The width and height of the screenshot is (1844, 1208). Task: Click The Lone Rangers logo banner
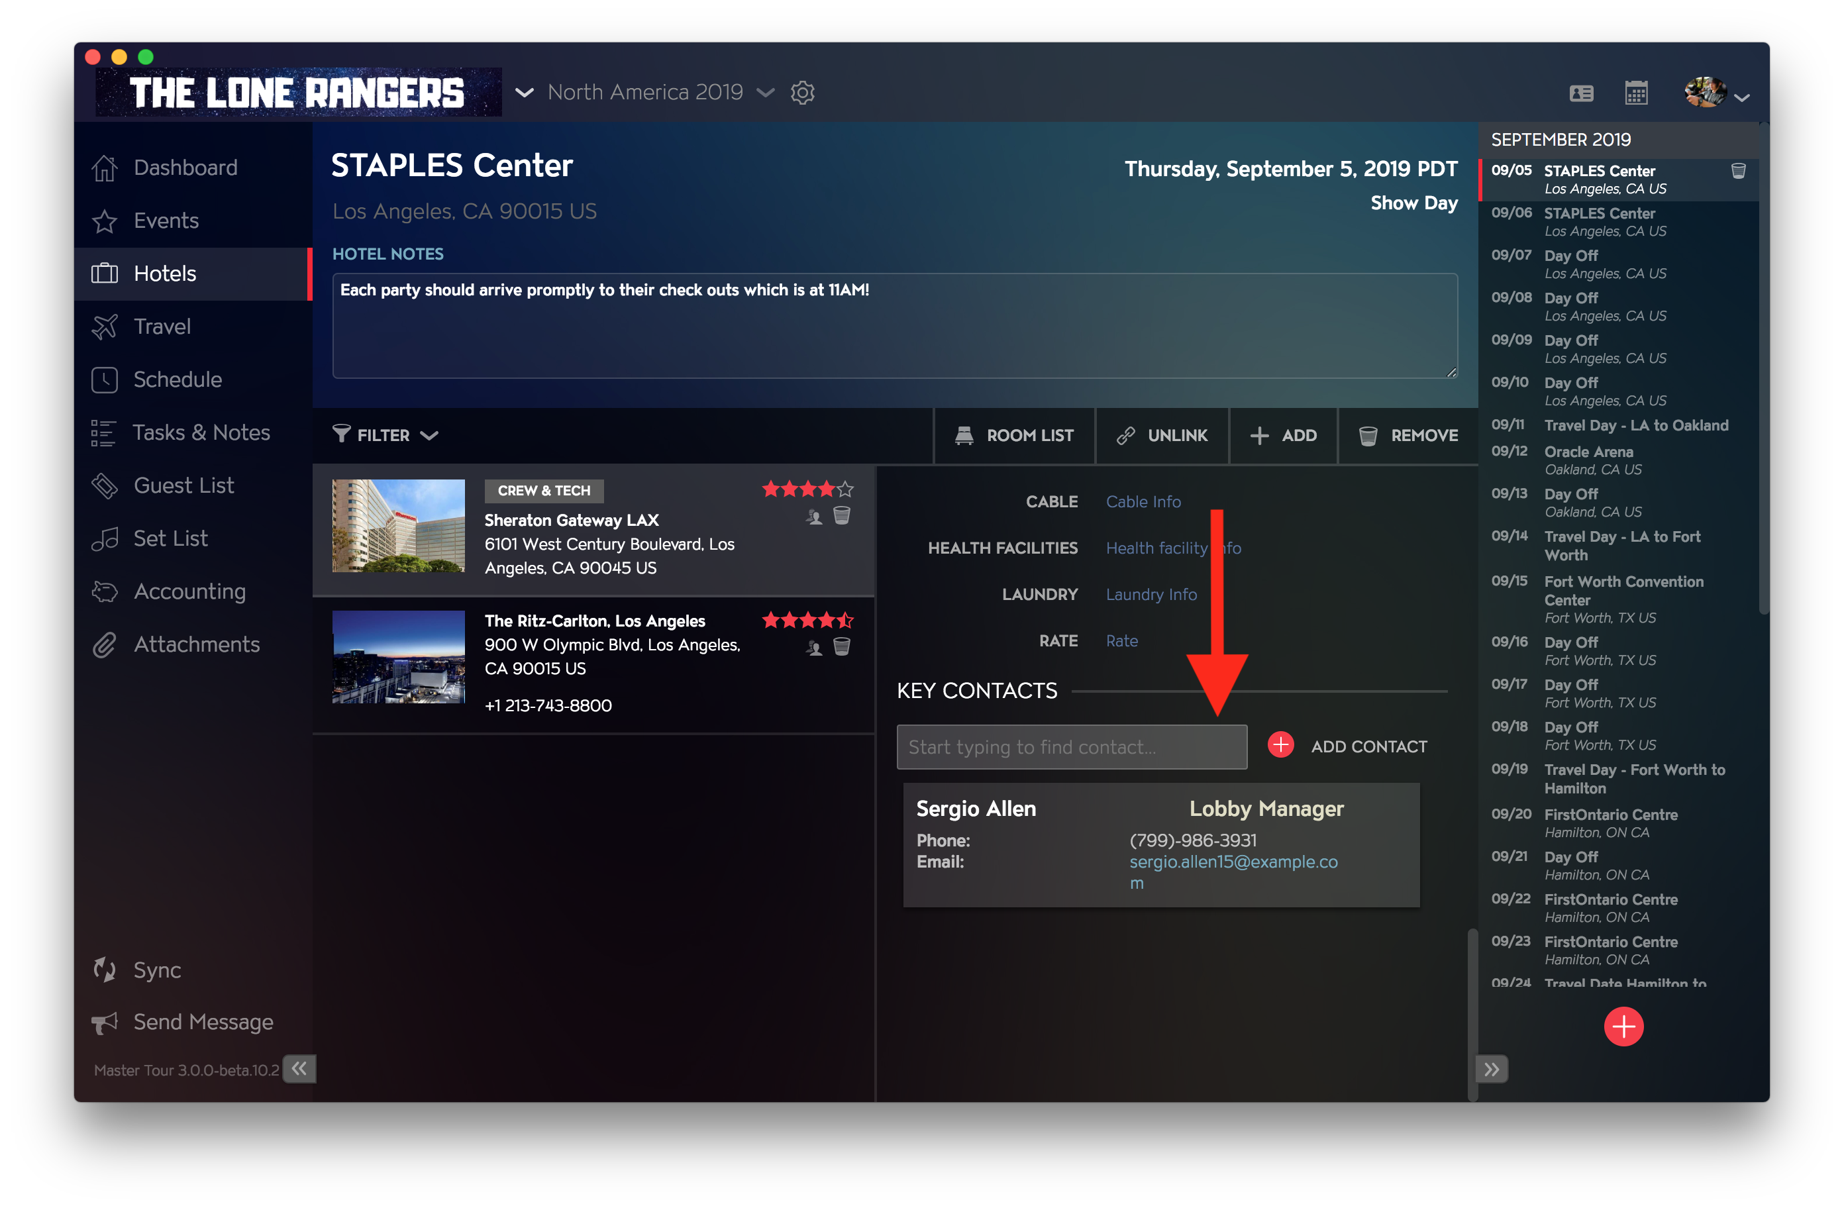(x=298, y=93)
